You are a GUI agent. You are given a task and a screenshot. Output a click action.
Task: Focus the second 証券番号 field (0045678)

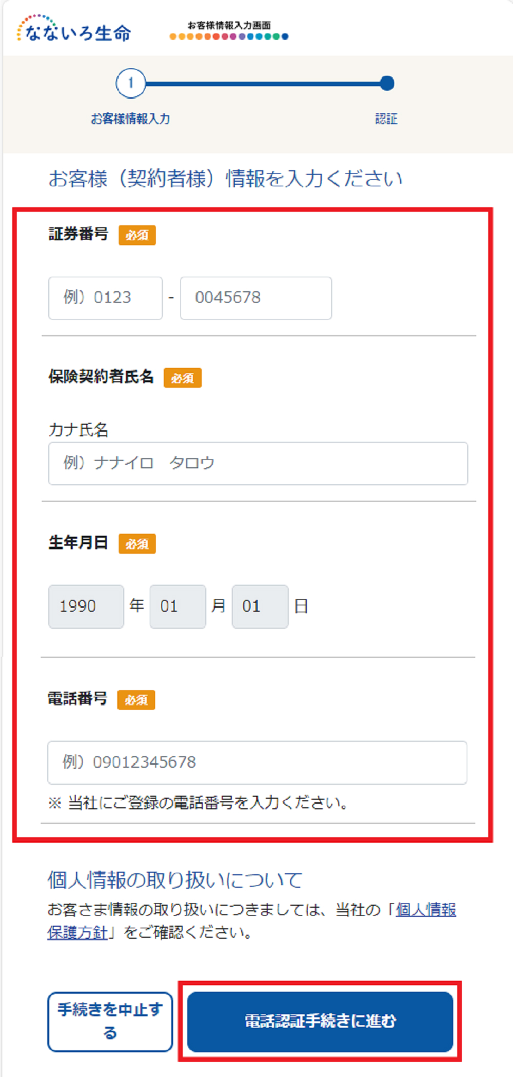(256, 298)
